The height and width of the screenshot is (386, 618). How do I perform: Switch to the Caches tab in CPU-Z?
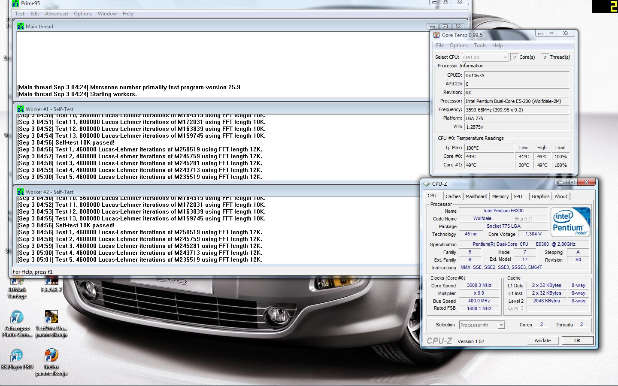point(453,196)
